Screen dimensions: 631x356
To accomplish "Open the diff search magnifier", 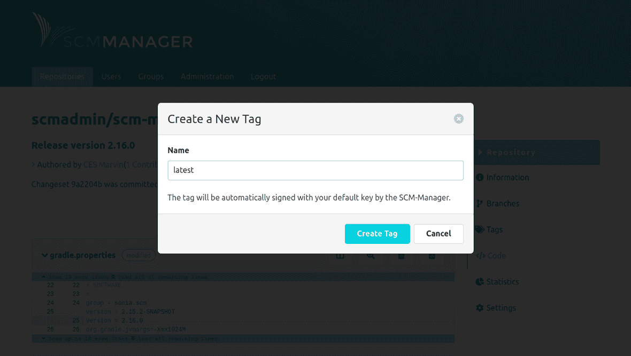I will coord(371,255).
